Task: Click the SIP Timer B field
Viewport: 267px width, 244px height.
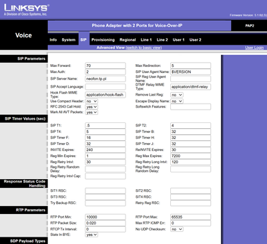Action: point(191,132)
